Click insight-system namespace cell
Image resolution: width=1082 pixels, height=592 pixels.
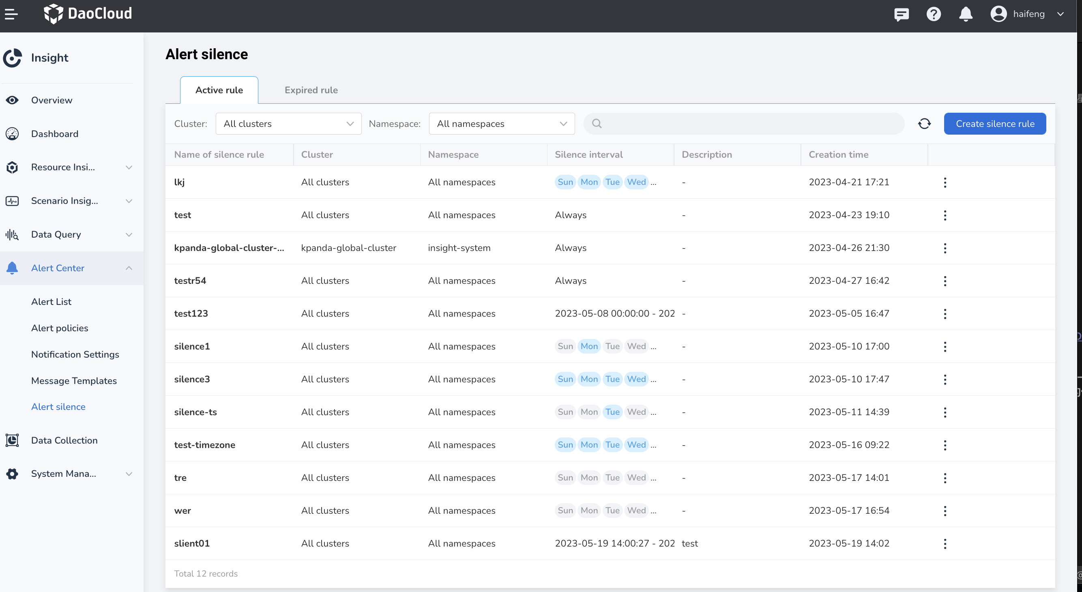point(459,248)
